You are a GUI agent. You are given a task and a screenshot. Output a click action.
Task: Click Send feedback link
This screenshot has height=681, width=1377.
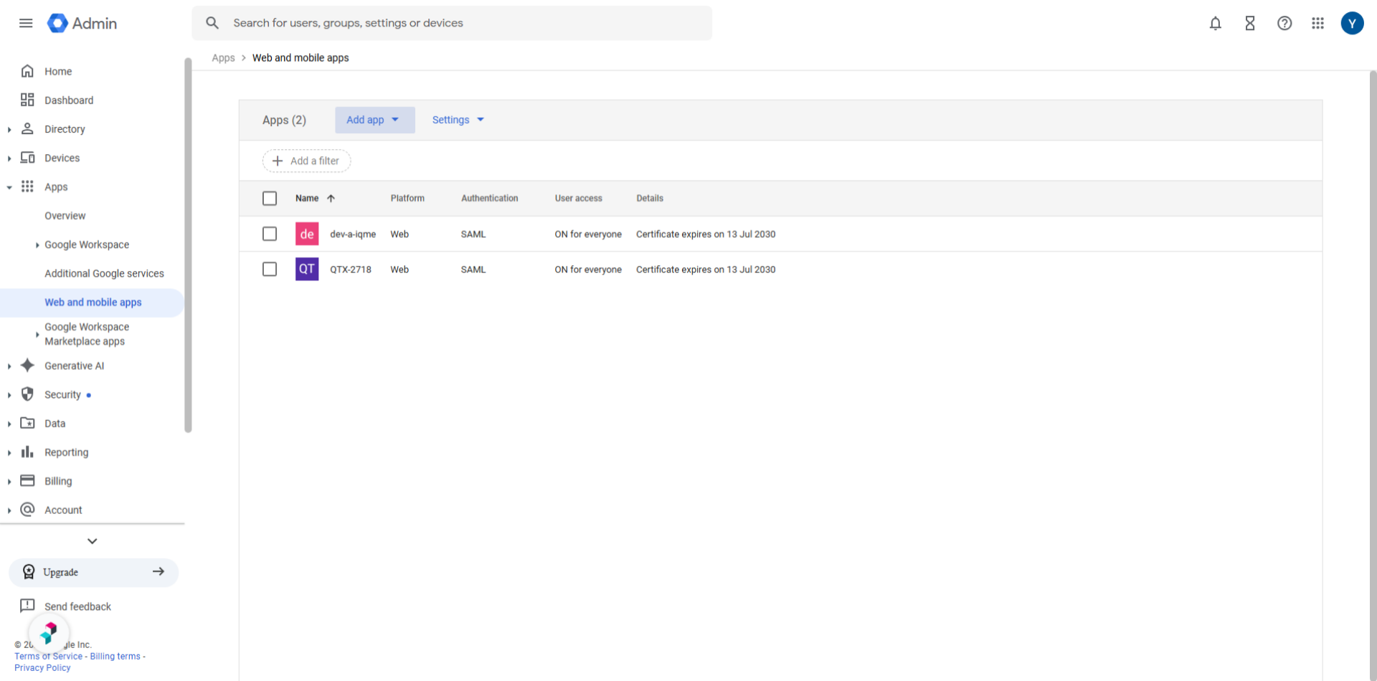(77, 606)
